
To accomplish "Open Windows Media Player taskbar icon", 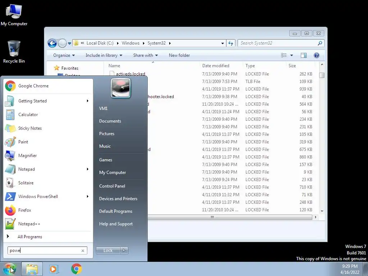I will coord(54,269).
